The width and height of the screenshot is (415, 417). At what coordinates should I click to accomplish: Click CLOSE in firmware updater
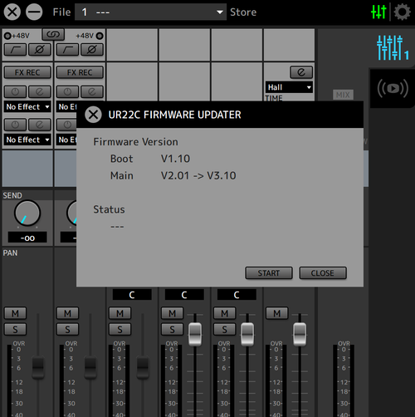(x=323, y=273)
